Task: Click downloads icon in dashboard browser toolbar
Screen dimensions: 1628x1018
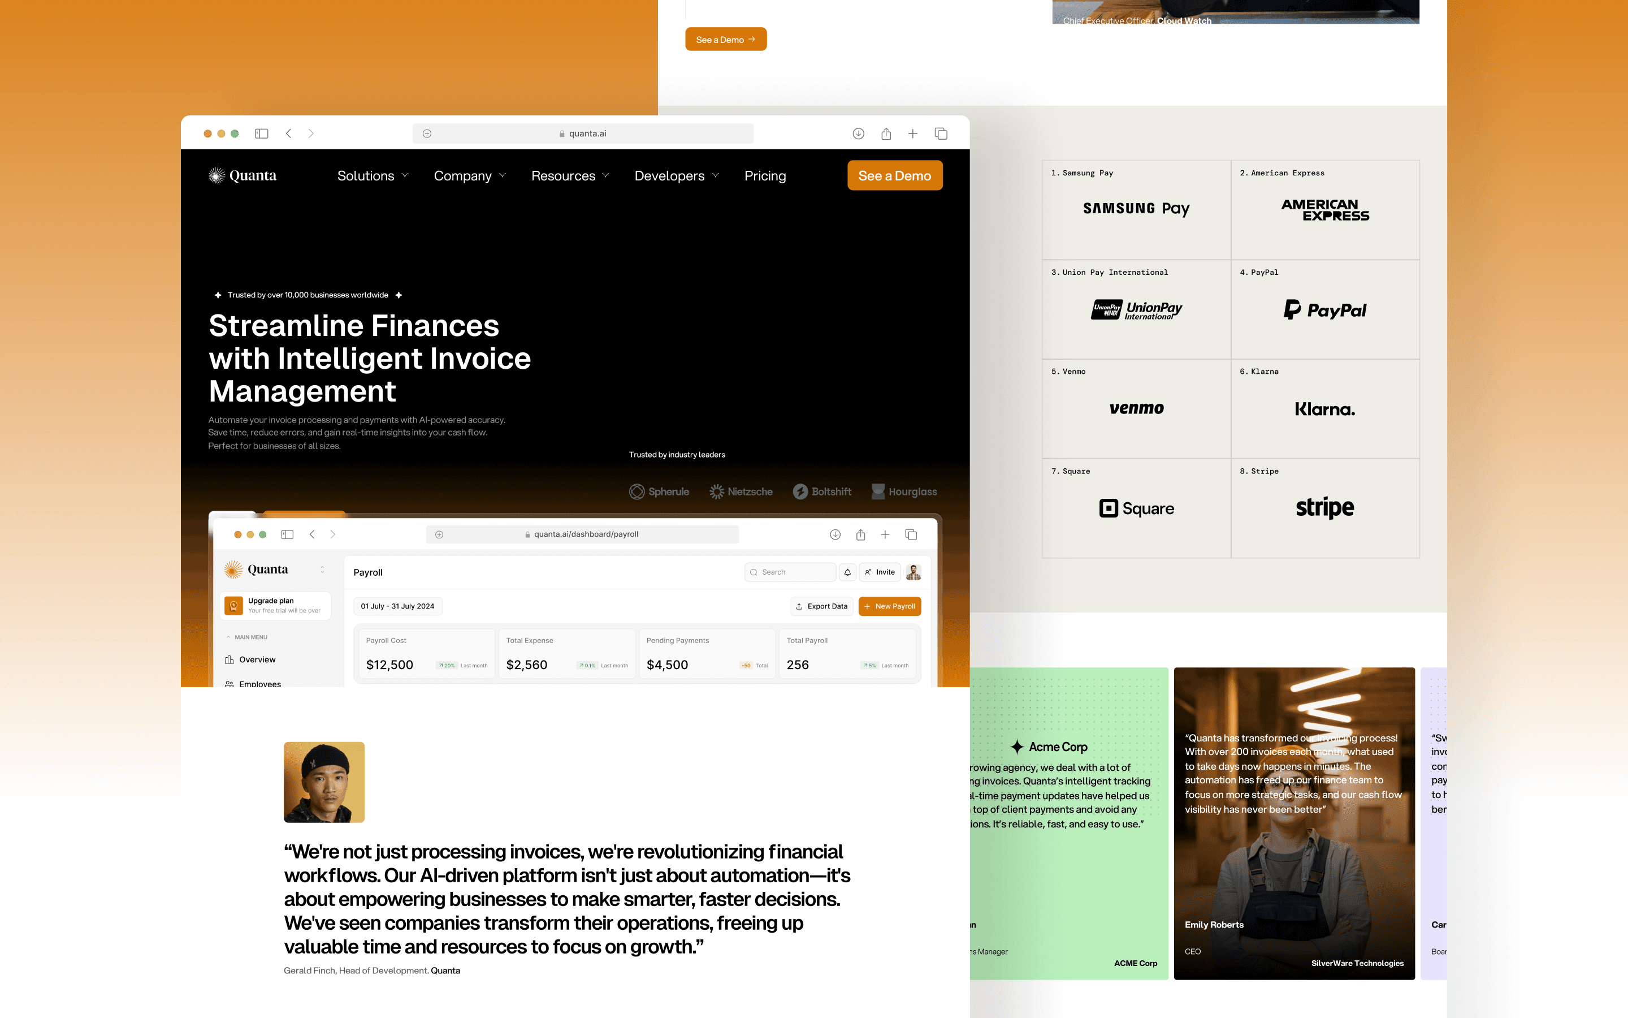Action: tap(835, 534)
